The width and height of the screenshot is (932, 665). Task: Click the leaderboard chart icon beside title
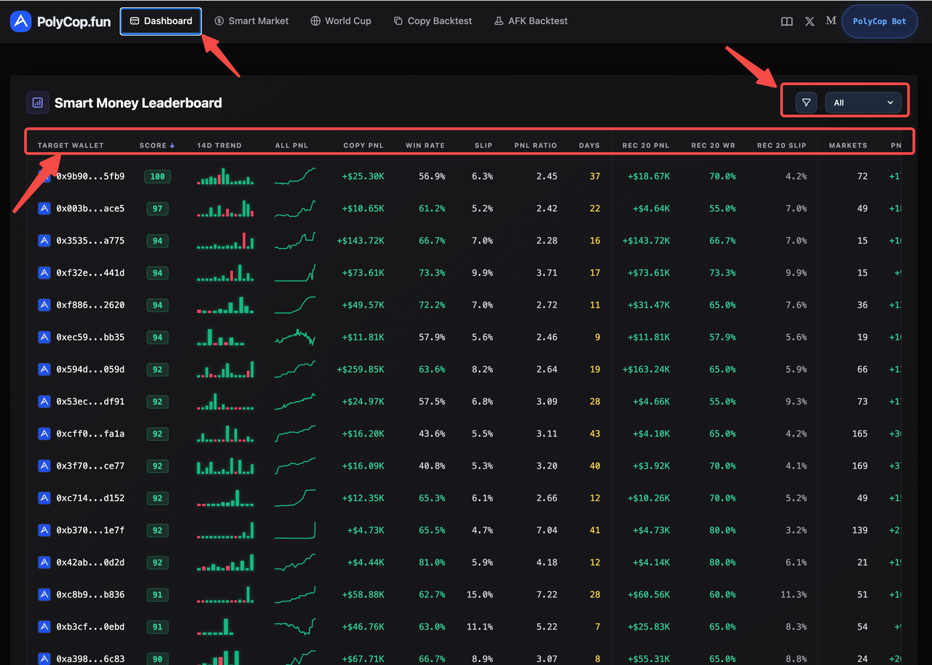point(38,103)
